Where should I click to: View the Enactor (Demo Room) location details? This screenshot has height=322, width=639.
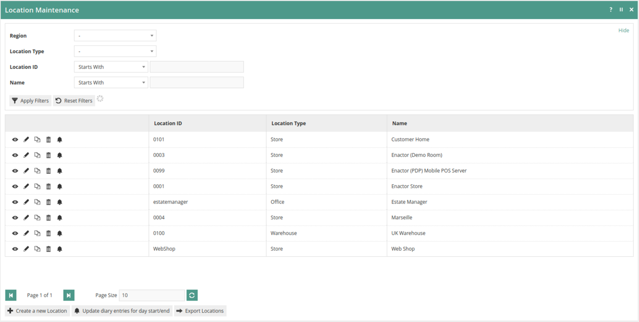click(15, 155)
